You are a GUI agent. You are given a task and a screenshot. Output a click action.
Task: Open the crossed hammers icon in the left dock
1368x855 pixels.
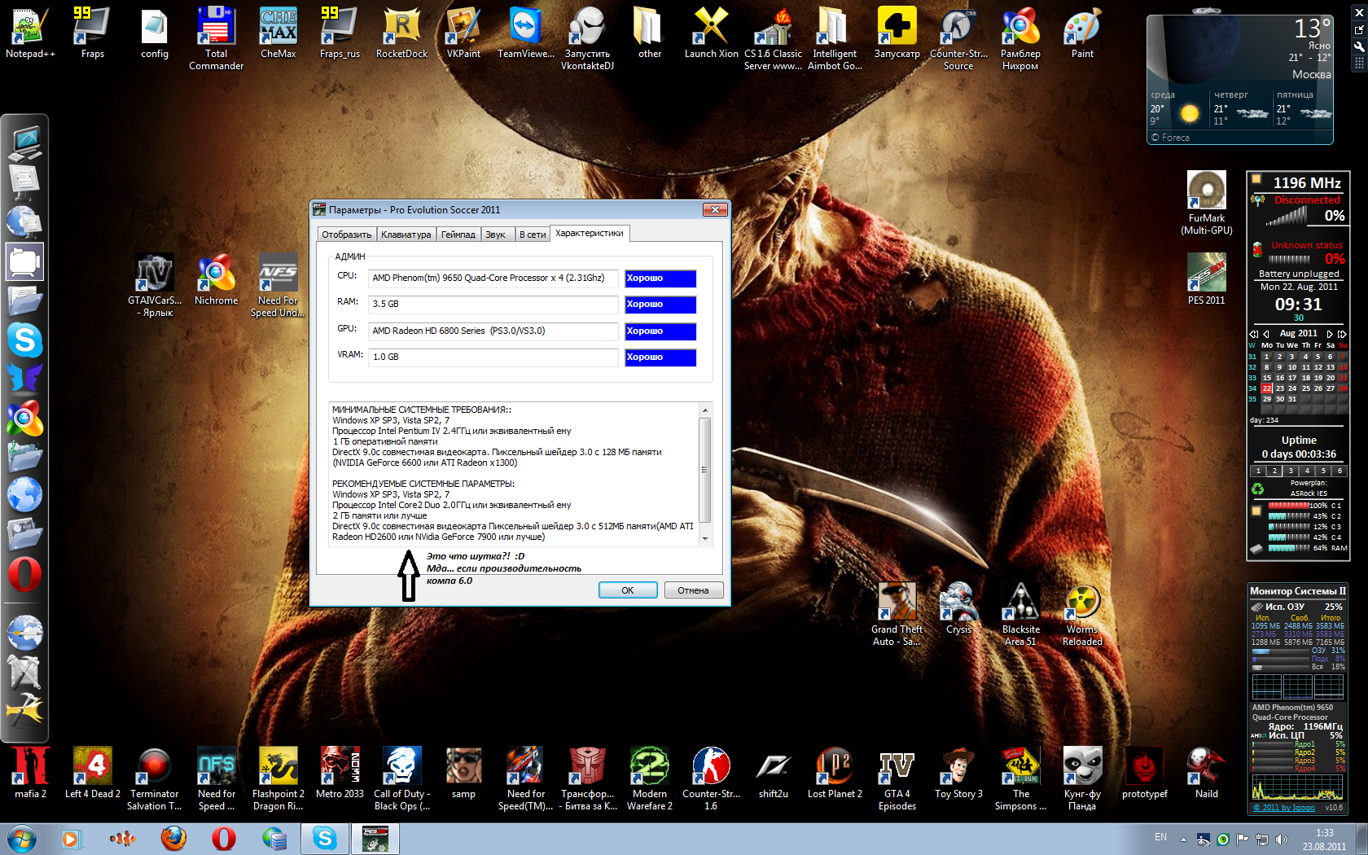pyautogui.click(x=24, y=710)
